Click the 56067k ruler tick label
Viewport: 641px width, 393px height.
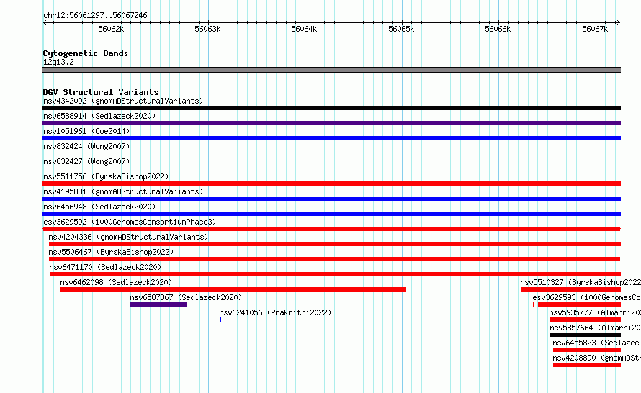595,29
